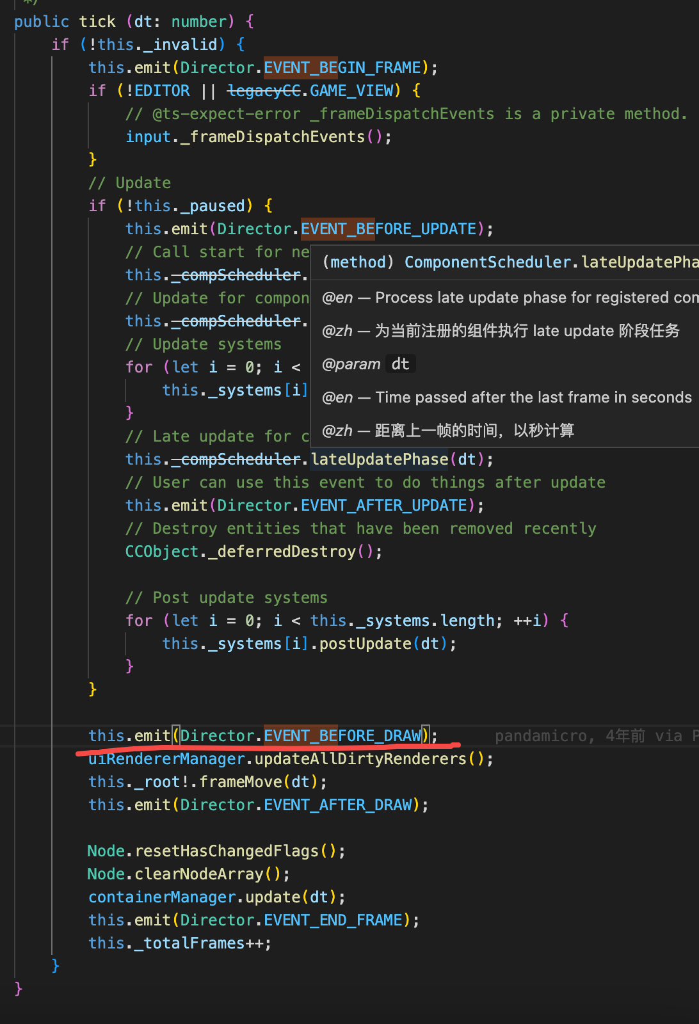Click 'EVENT_BEFORE_DRAW' constant
Viewport: 699px width, 1024px height.
[342, 736]
